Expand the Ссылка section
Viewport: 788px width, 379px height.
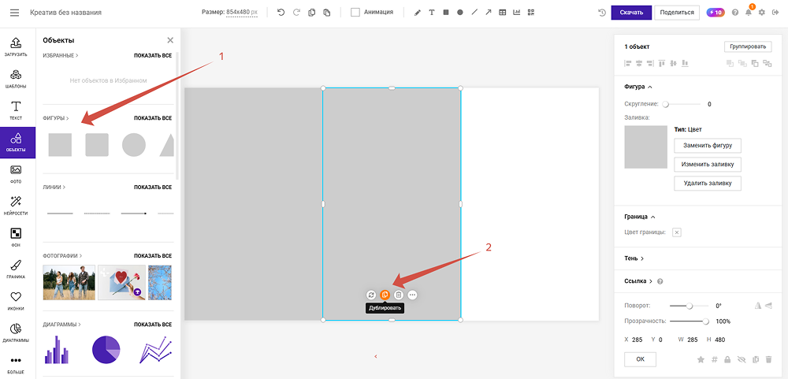pyautogui.click(x=638, y=281)
